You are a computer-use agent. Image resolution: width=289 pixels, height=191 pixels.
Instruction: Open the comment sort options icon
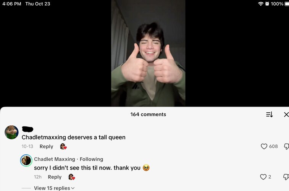pos(269,115)
